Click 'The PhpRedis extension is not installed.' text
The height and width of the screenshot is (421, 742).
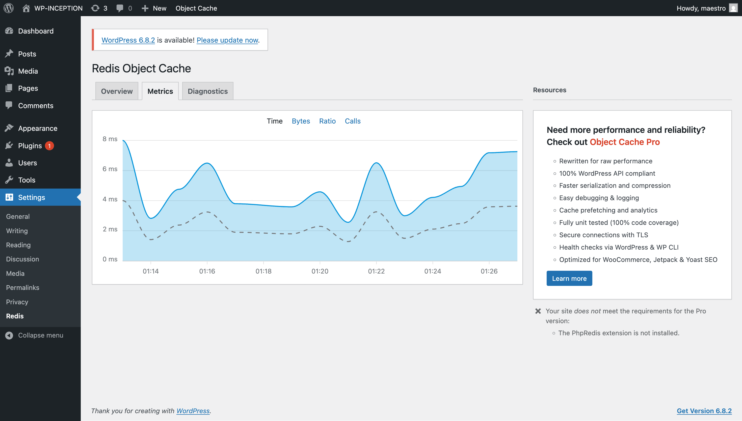click(619, 333)
